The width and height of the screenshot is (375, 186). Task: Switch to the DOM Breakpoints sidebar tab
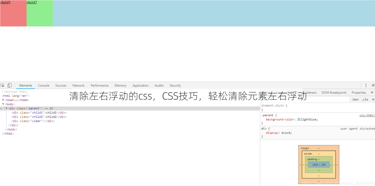click(334, 92)
